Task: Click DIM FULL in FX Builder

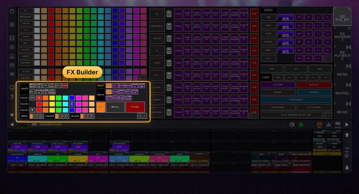Action: 115,107
